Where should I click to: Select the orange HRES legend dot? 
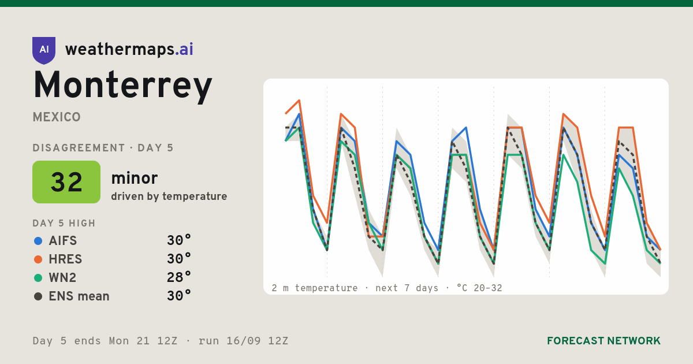tap(38, 259)
